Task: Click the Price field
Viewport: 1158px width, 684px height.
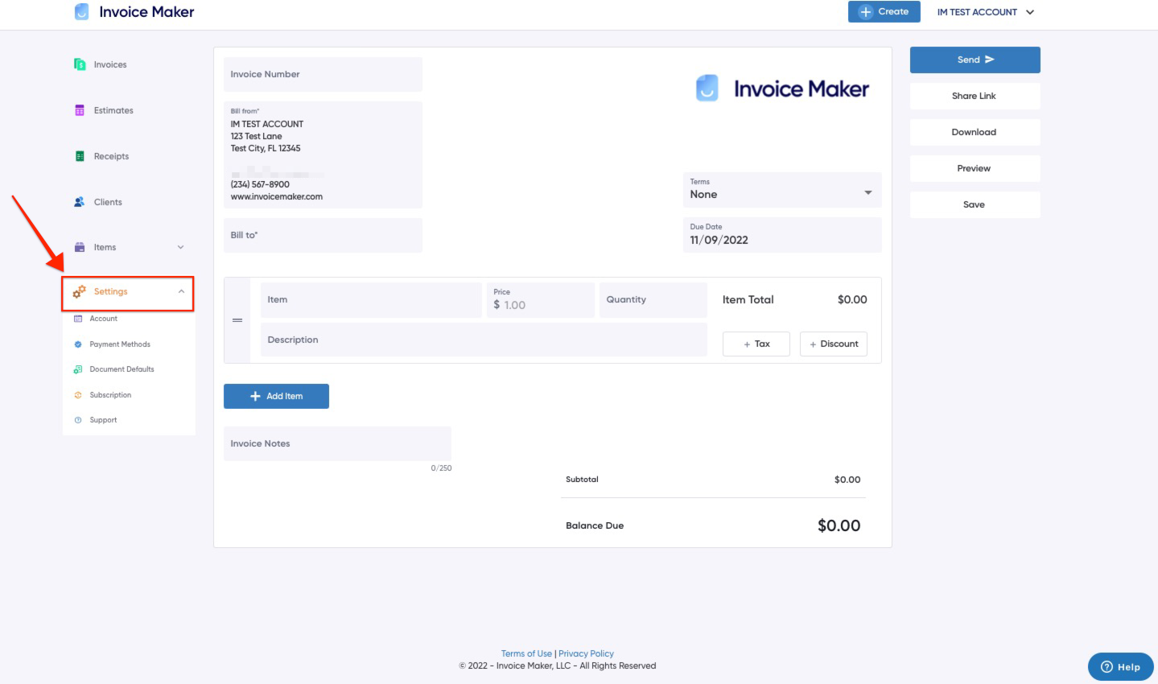Action: point(541,299)
